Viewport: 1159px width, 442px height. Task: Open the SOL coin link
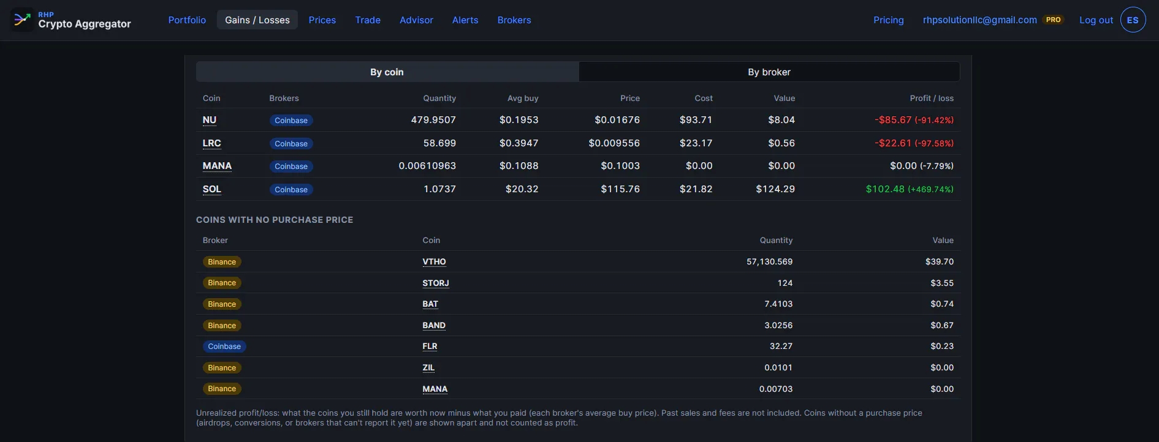coord(212,189)
